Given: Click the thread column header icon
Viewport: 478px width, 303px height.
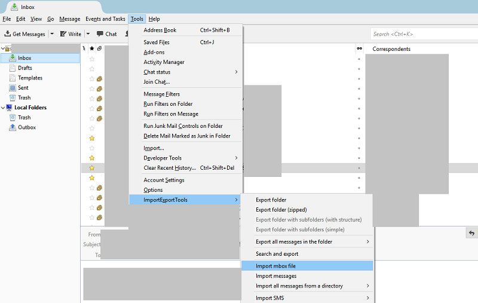Looking at the screenshot, I should tap(84, 48).
